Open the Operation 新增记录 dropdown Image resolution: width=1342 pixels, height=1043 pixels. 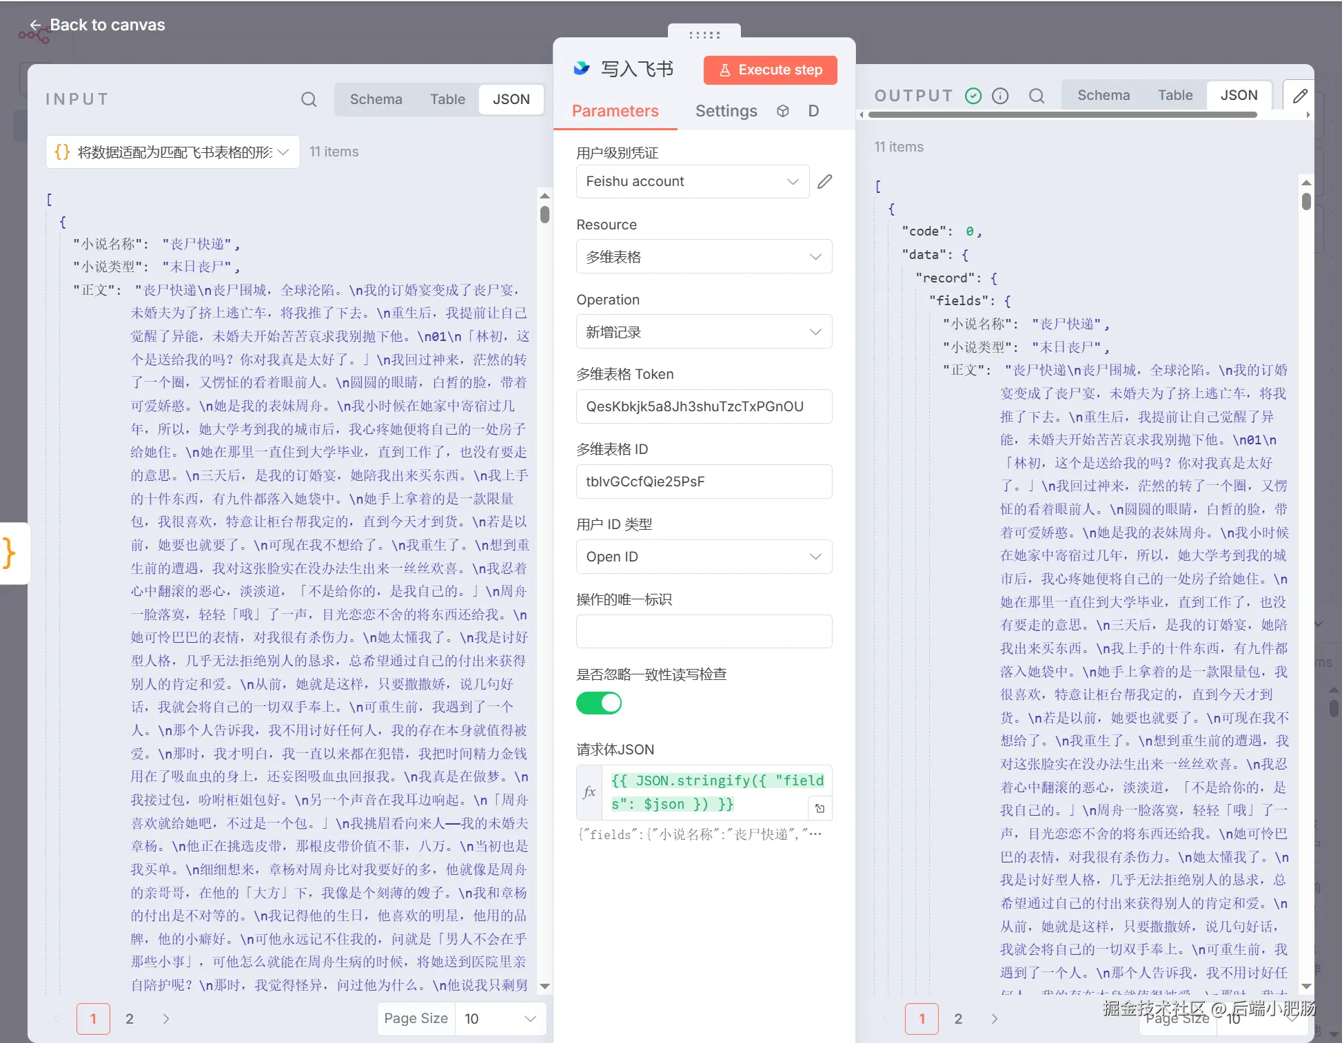703,331
